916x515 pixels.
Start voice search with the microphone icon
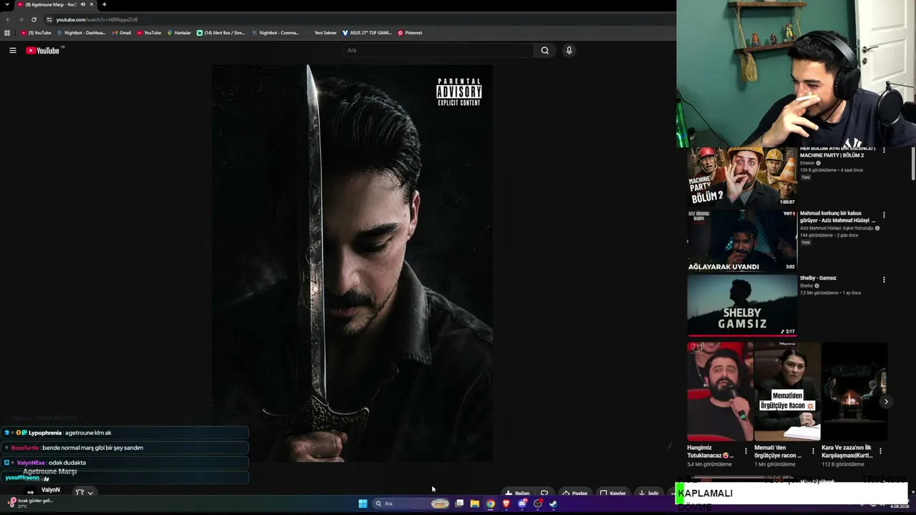pos(569,50)
